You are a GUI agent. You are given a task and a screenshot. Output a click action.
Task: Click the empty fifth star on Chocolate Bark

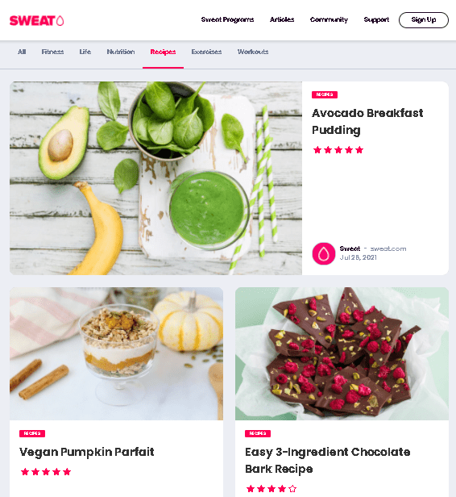point(292,488)
